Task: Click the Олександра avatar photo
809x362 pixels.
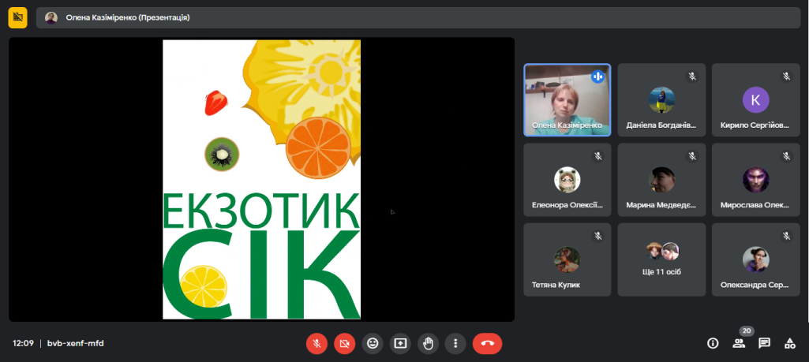Action: 756,259
